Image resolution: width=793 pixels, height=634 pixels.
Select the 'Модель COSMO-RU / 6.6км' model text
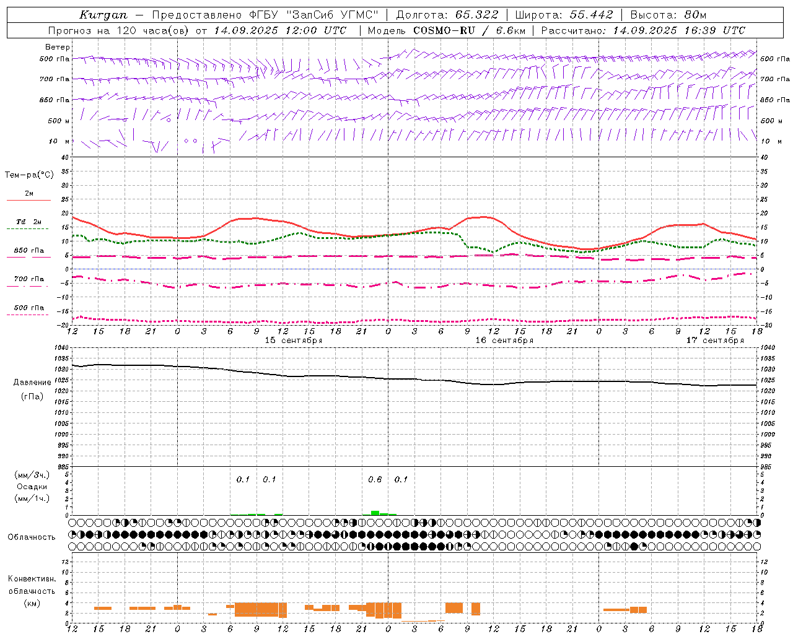click(446, 30)
